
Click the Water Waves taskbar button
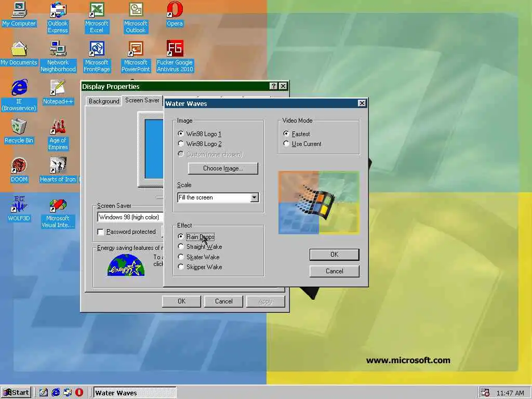pyautogui.click(x=135, y=393)
